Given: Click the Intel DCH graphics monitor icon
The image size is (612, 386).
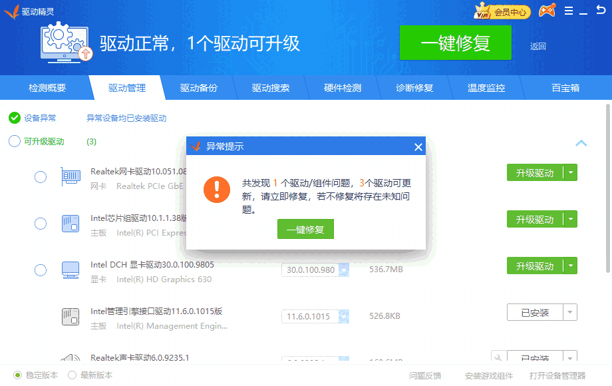Looking at the screenshot, I should 71,270.
